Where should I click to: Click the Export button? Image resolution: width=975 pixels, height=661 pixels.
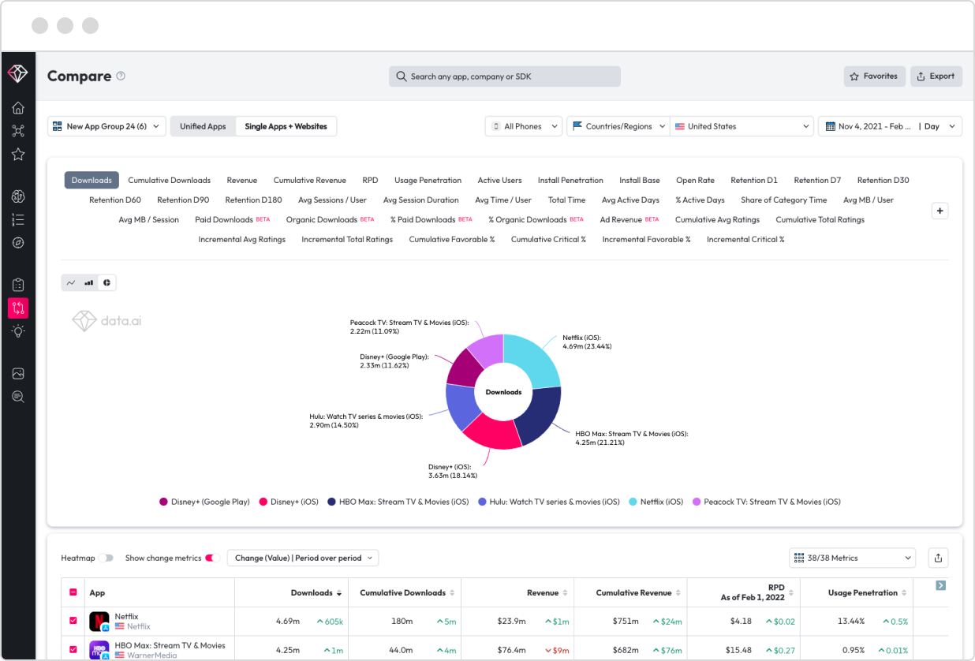936,77
